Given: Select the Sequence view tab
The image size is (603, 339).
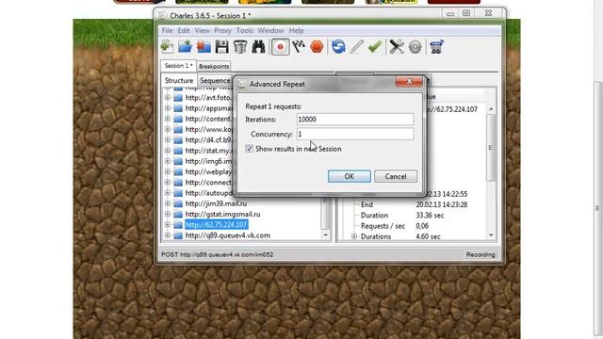Looking at the screenshot, I should click(215, 80).
